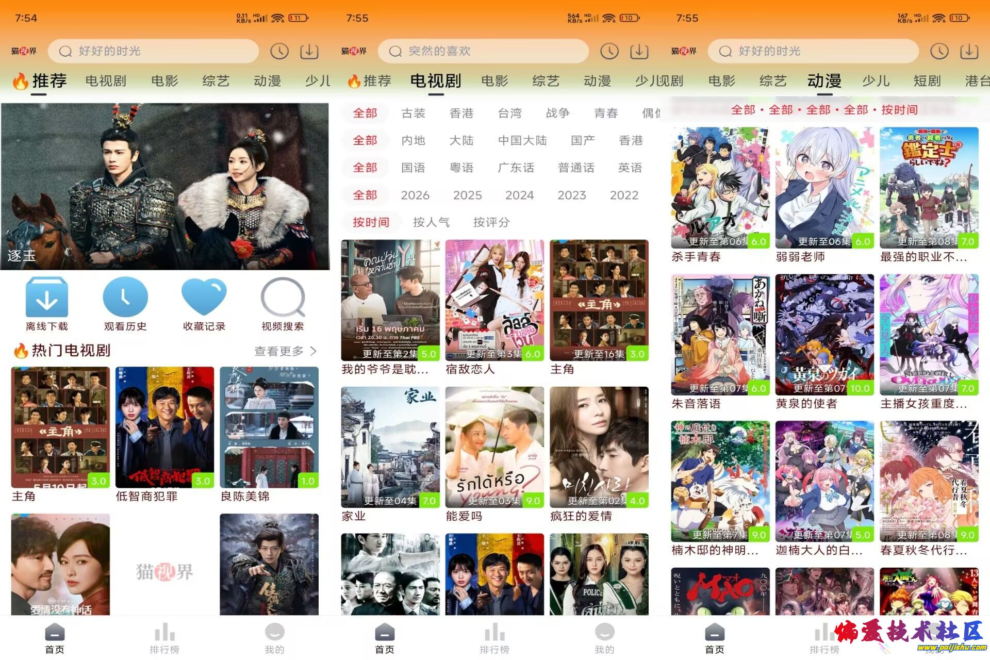Open 综艺 tab on middle screen
Screen dimensions: 990x660
click(x=546, y=81)
